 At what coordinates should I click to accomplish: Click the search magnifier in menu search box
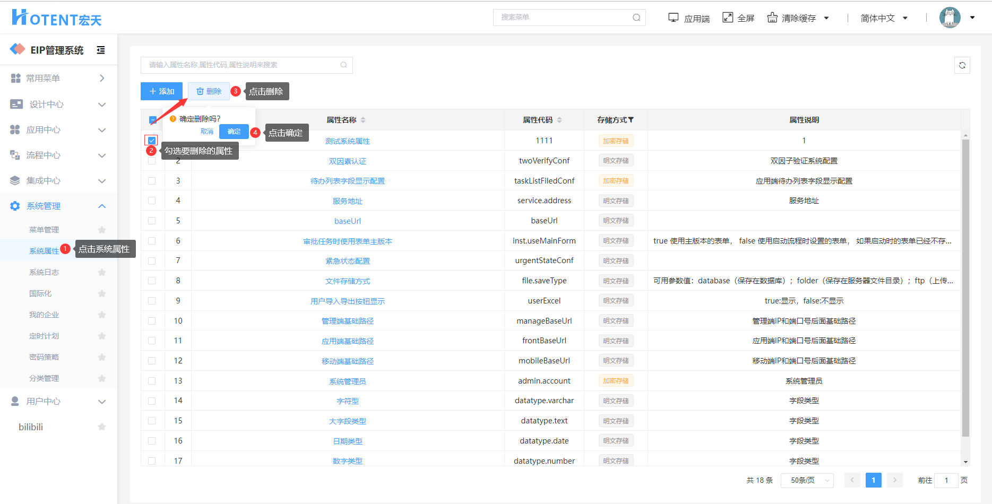click(x=636, y=18)
